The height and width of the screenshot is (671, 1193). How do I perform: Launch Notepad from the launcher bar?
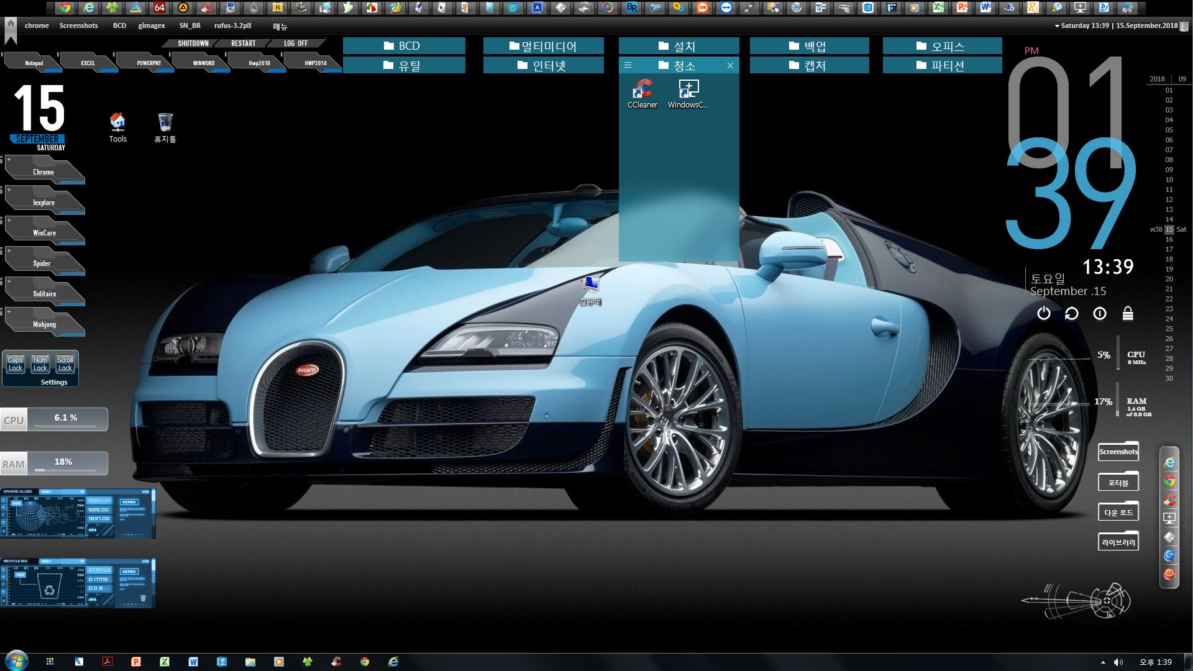(x=34, y=63)
